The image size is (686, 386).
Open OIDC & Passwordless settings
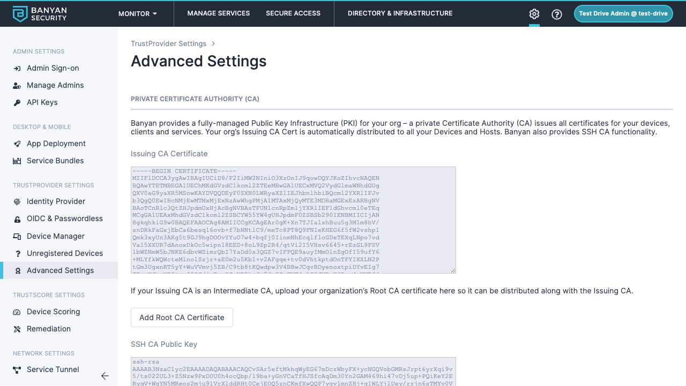click(x=65, y=218)
